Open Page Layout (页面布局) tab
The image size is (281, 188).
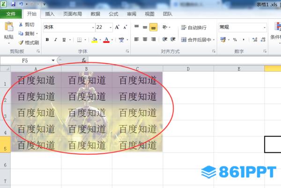(73, 14)
